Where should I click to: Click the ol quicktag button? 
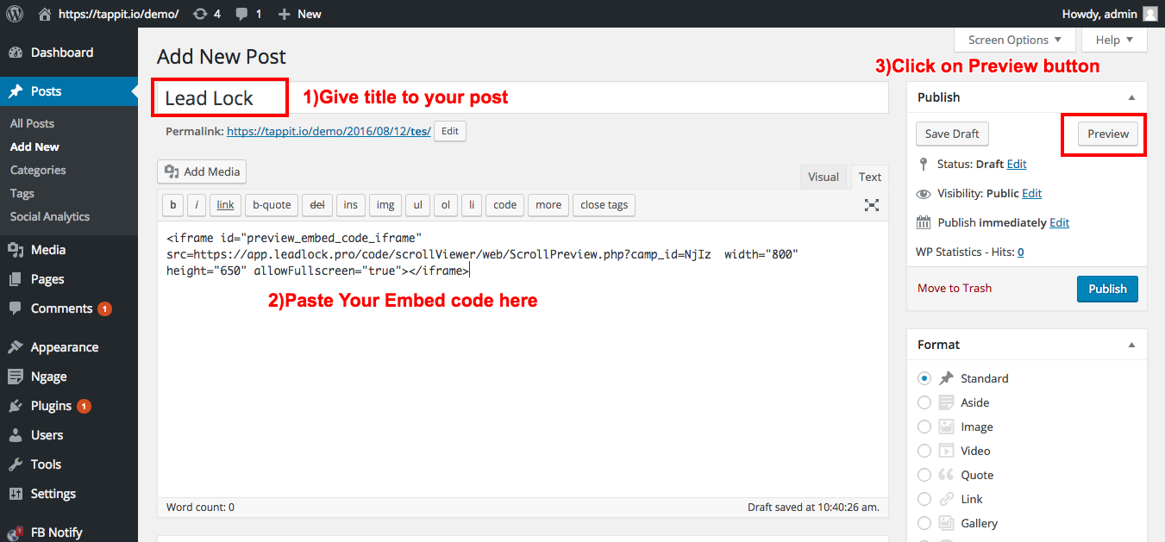[x=445, y=205]
